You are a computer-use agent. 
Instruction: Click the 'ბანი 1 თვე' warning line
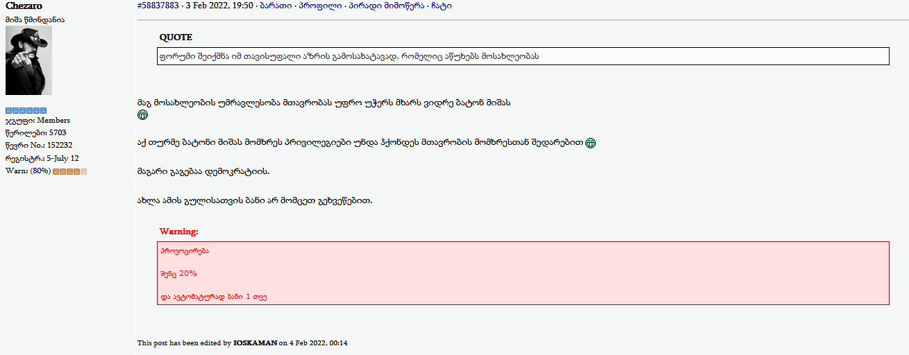[214, 297]
